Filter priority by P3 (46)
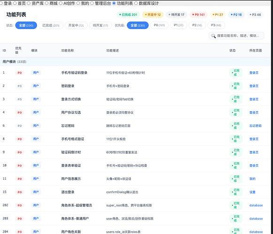 click(x=216, y=25)
